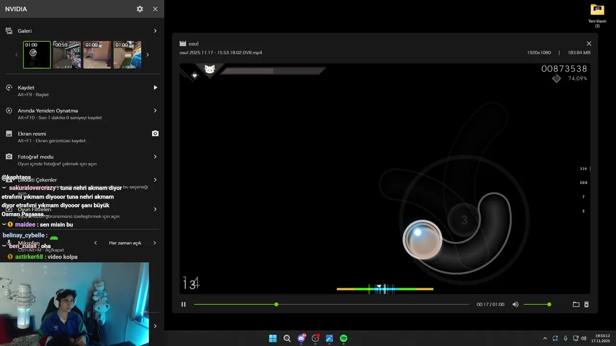Open the Yeni klasör (3) desktop folder
Screen dimensions: 616x346
(x=597, y=15)
